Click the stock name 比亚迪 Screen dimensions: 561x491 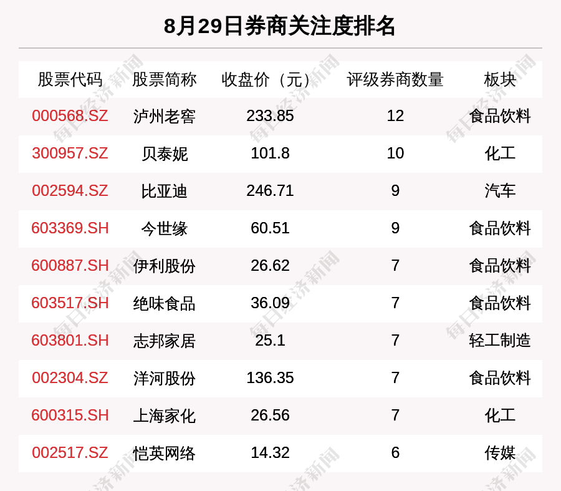[x=164, y=192]
